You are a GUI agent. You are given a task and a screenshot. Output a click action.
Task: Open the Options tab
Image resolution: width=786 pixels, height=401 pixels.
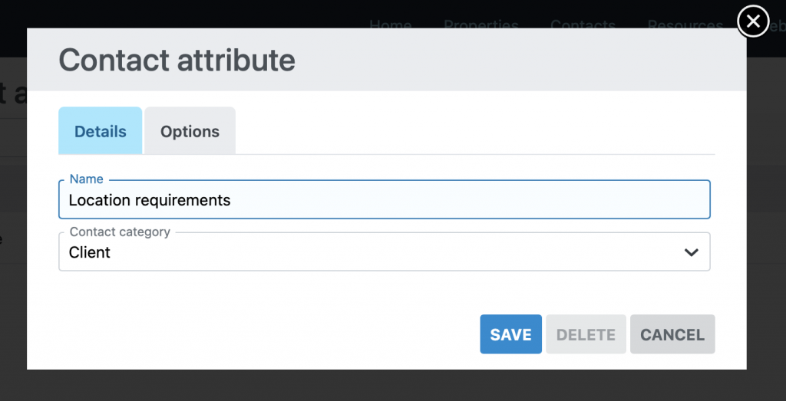click(190, 131)
